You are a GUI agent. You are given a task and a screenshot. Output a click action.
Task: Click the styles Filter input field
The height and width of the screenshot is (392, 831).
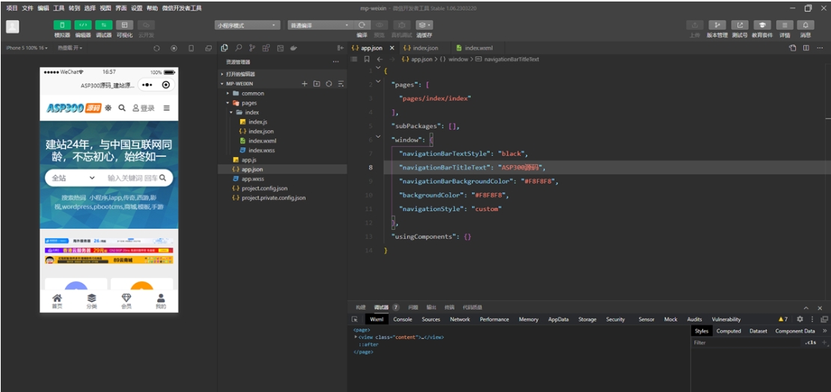(746, 343)
